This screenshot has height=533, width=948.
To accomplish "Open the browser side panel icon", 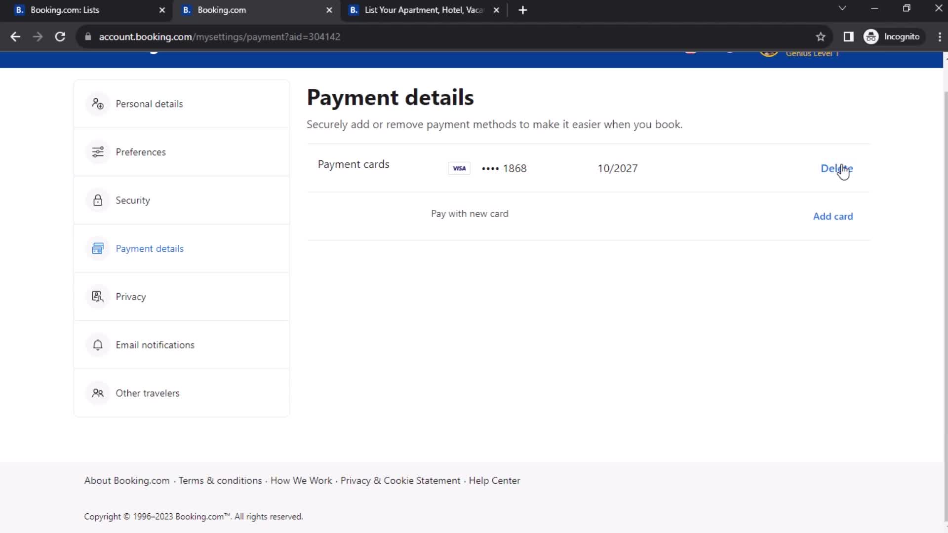I will pos(848,37).
